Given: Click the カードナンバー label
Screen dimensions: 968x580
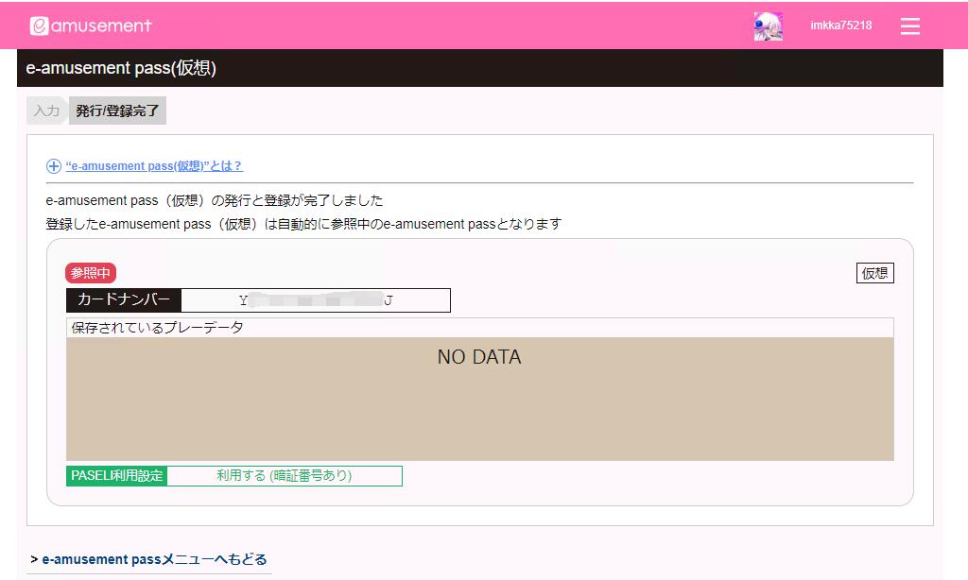Looking at the screenshot, I should pos(124,300).
